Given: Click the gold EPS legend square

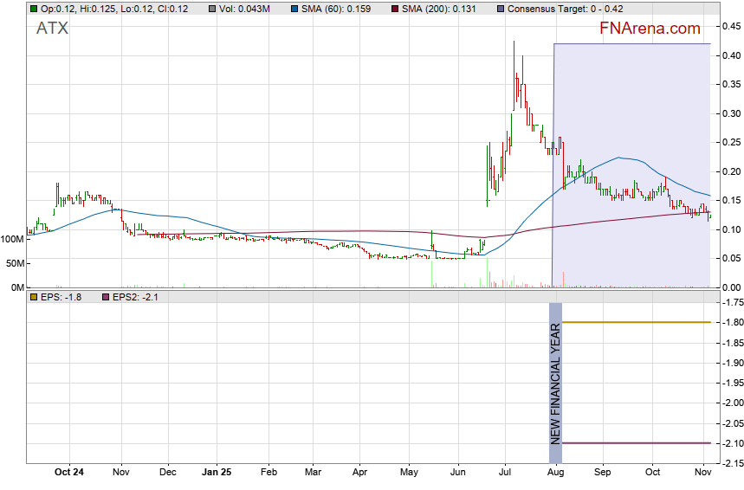Looking at the screenshot, I should click(x=34, y=297).
